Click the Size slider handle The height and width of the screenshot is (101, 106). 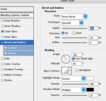[64, 38]
